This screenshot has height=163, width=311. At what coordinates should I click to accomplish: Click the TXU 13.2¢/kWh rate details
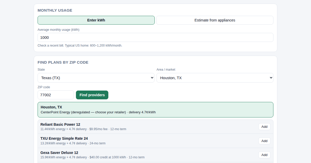coord(73,143)
